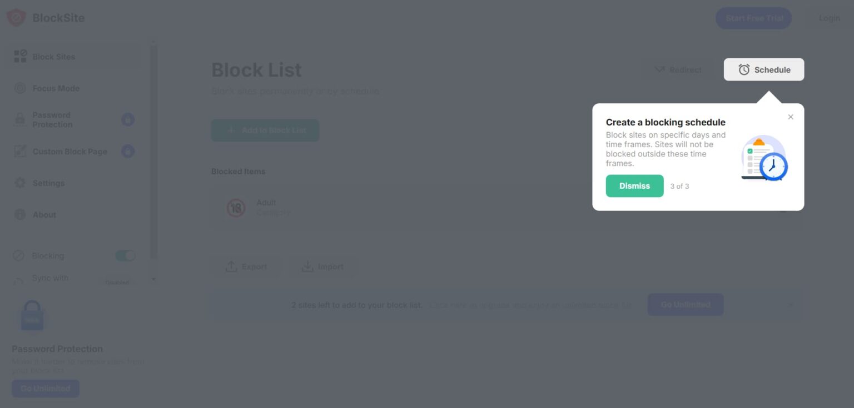Screen dimensions: 854x408
Task: Click Start Free Trial
Action: coord(753,18)
